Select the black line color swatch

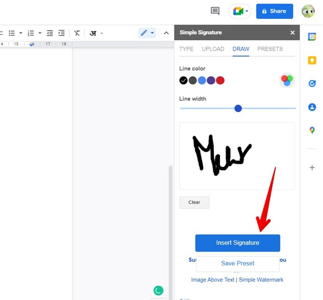click(x=183, y=81)
